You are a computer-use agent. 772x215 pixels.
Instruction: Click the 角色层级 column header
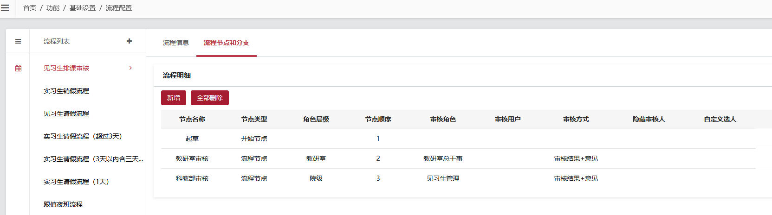tap(316, 119)
